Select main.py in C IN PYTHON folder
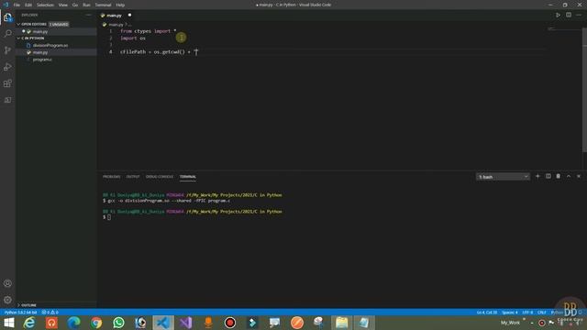This screenshot has width=587, height=330. pyautogui.click(x=40, y=52)
